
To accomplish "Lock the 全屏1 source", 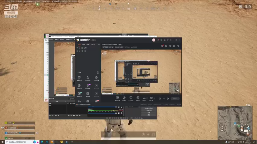I will (x=80, y=48).
